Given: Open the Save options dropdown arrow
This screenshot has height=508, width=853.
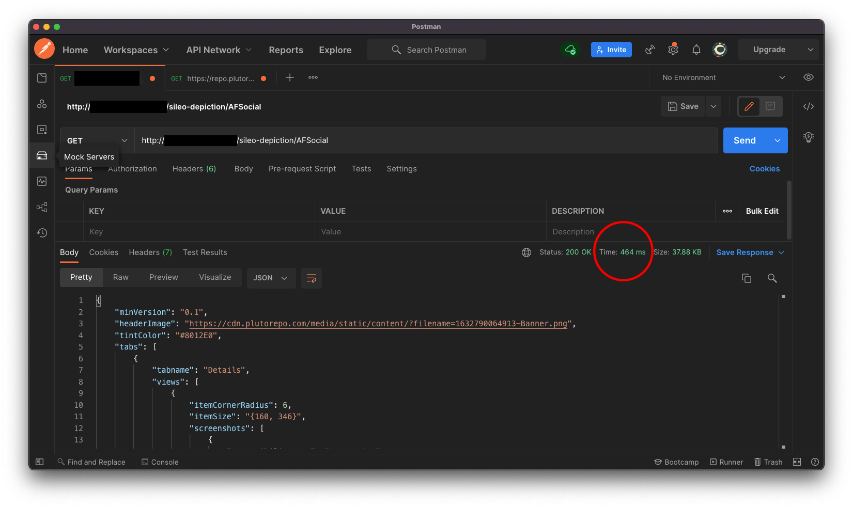Looking at the screenshot, I should (714, 106).
